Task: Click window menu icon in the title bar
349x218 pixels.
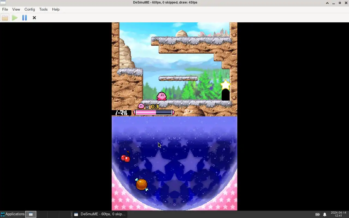Action: click(x=3, y=3)
